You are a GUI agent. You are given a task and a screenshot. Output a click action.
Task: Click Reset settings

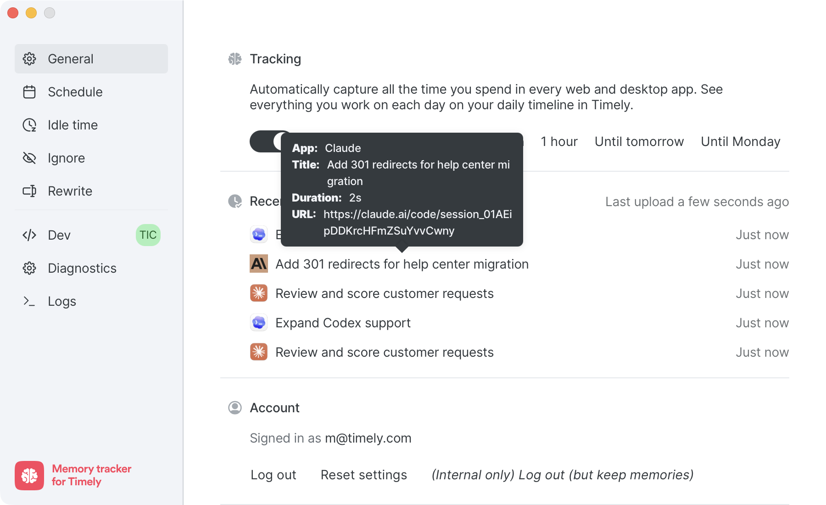click(364, 475)
